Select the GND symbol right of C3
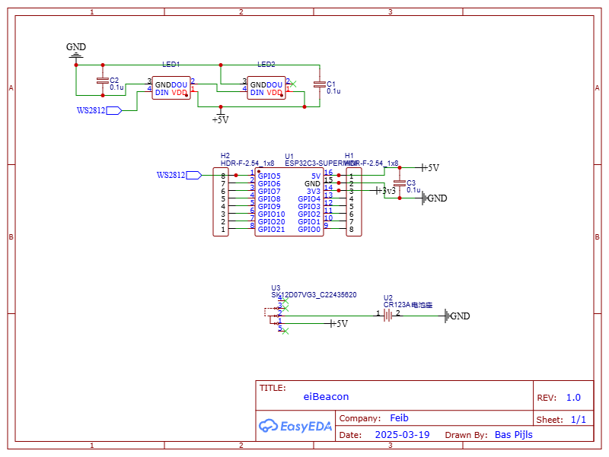 tap(435, 198)
